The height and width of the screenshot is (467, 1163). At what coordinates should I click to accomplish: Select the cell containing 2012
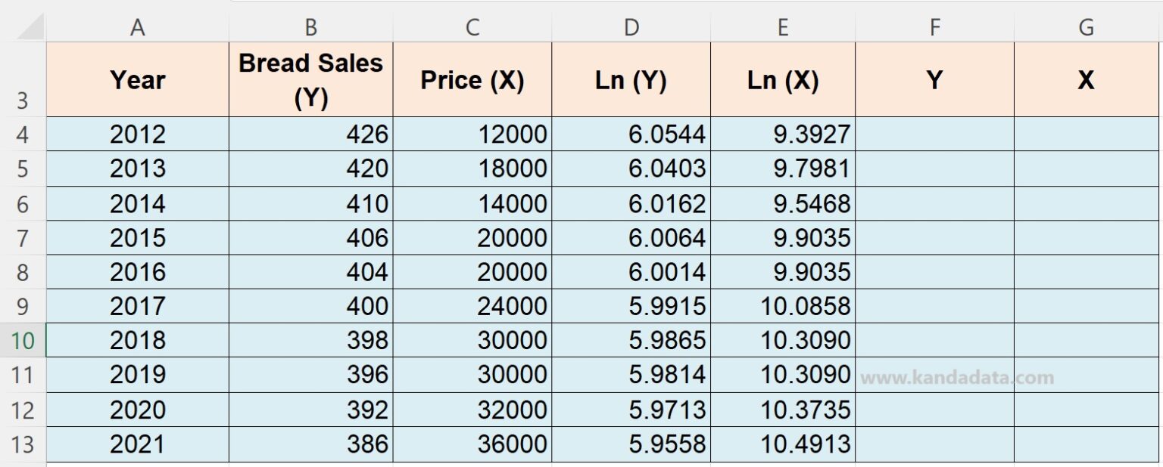[x=137, y=134]
